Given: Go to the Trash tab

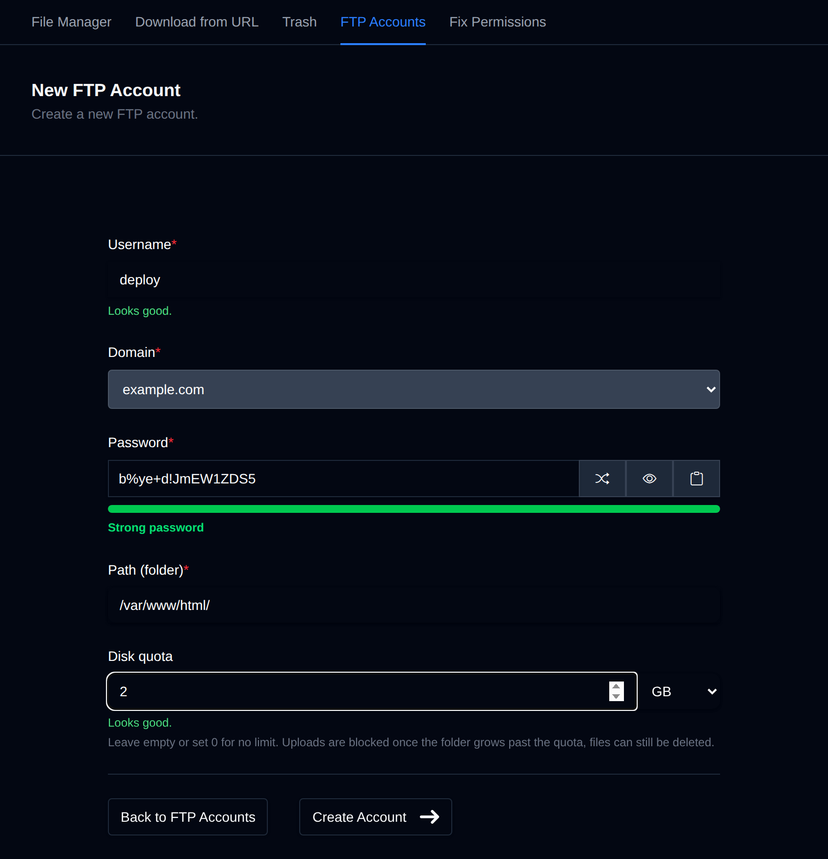Looking at the screenshot, I should [x=300, y=22].
